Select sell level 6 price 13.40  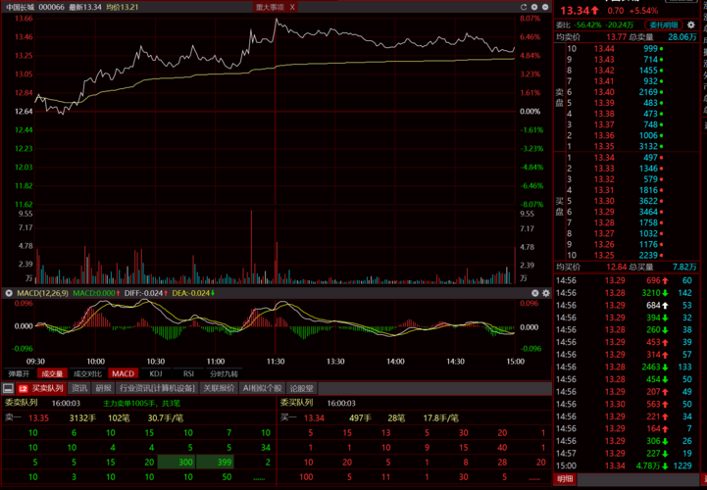604,92
